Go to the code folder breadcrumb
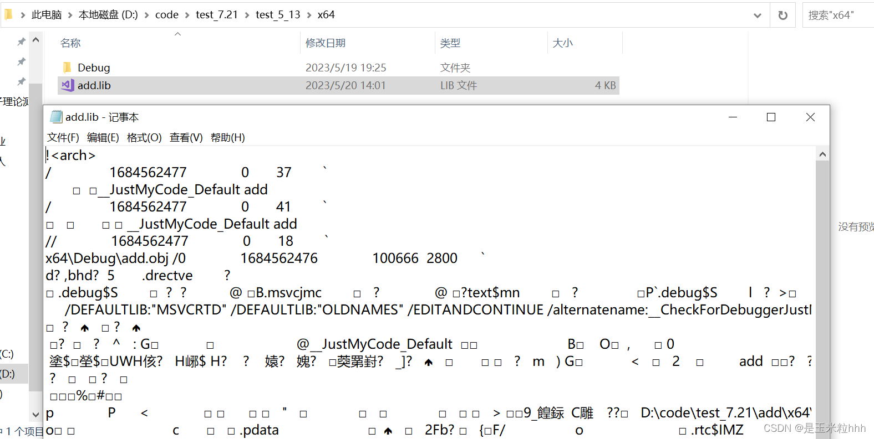The image size is (874, 439). pyautogui.click(x=167, y=15)
